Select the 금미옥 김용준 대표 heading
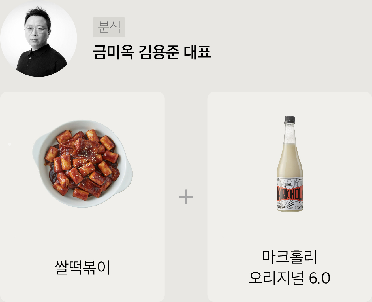The image size is (372, 302). 152,52
